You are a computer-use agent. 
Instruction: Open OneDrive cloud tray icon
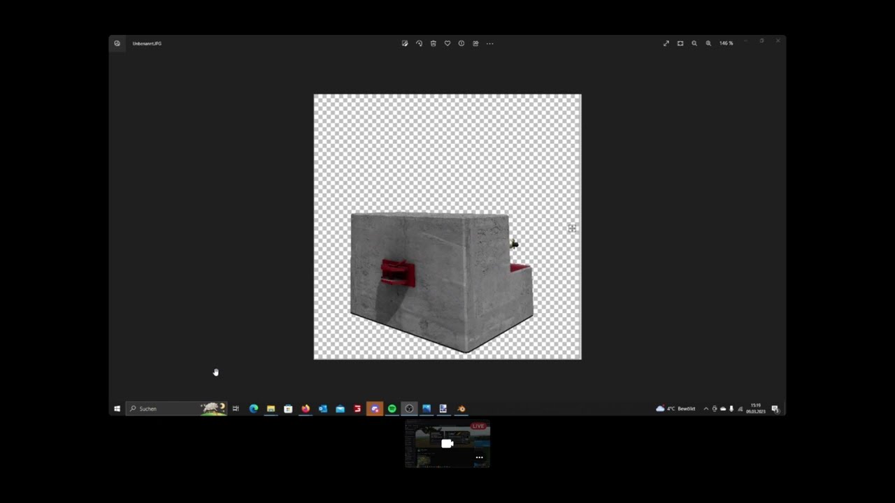pyautogui.click(x=723, y=409)
